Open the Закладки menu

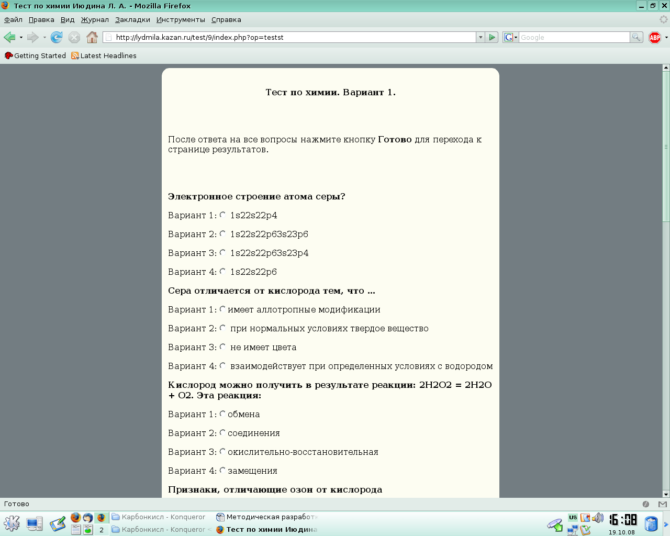(132, 20)
